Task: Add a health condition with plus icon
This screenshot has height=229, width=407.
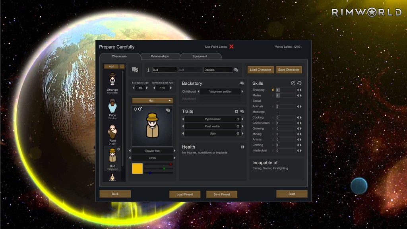Action: (x=242, y=147)
